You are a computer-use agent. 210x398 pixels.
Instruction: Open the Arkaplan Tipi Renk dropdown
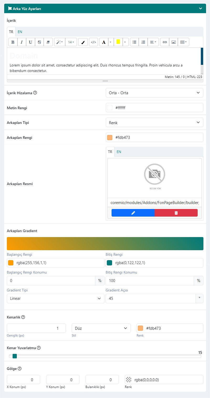[154, 122]
